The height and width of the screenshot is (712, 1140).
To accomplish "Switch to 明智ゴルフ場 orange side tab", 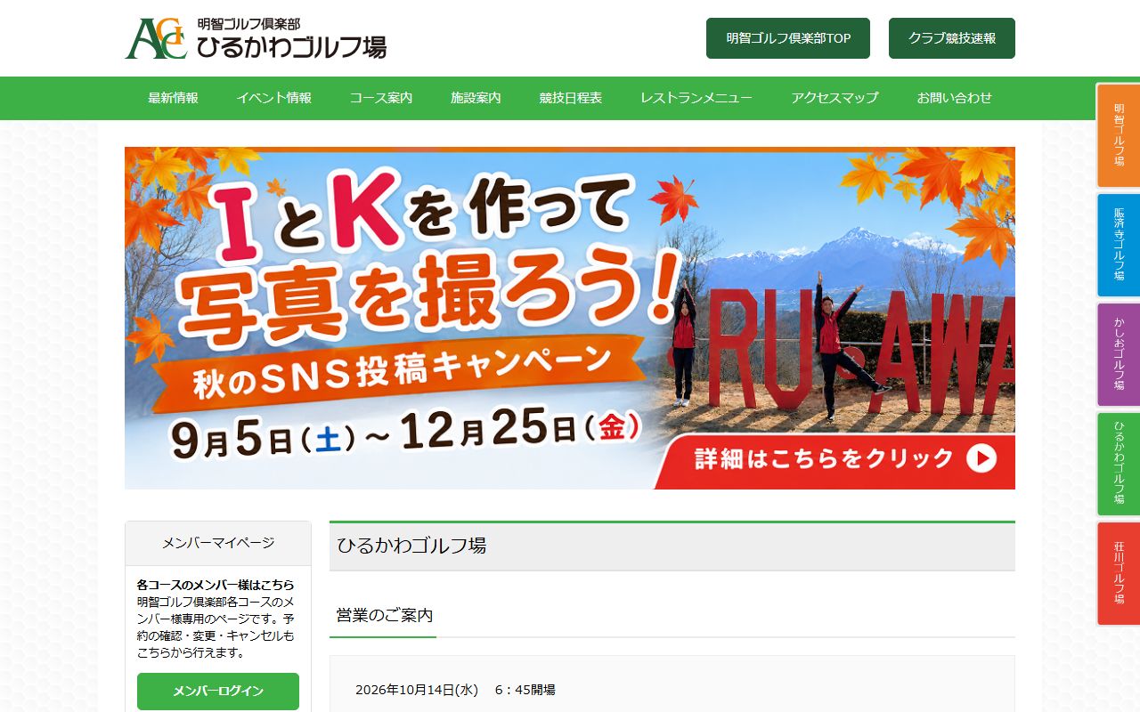I will (x=1119, y=135).
